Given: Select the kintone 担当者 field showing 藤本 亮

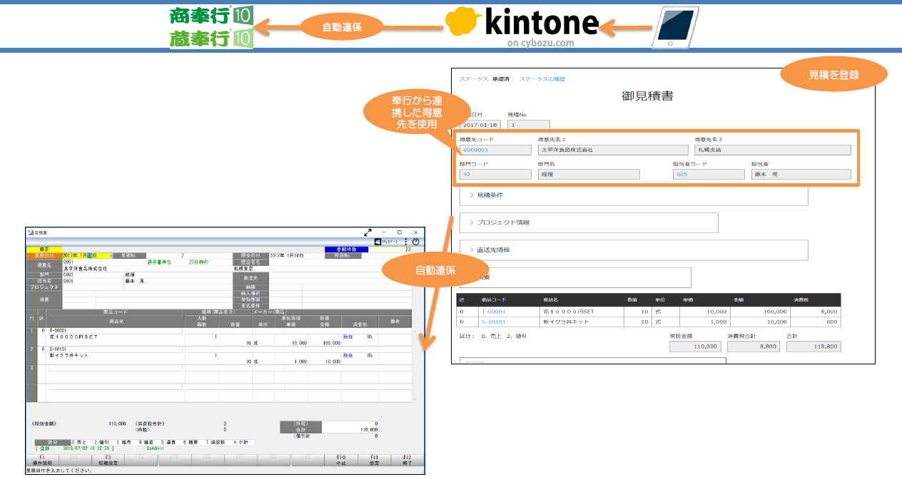Looking at the screenshot, I should tap(801, 174).
